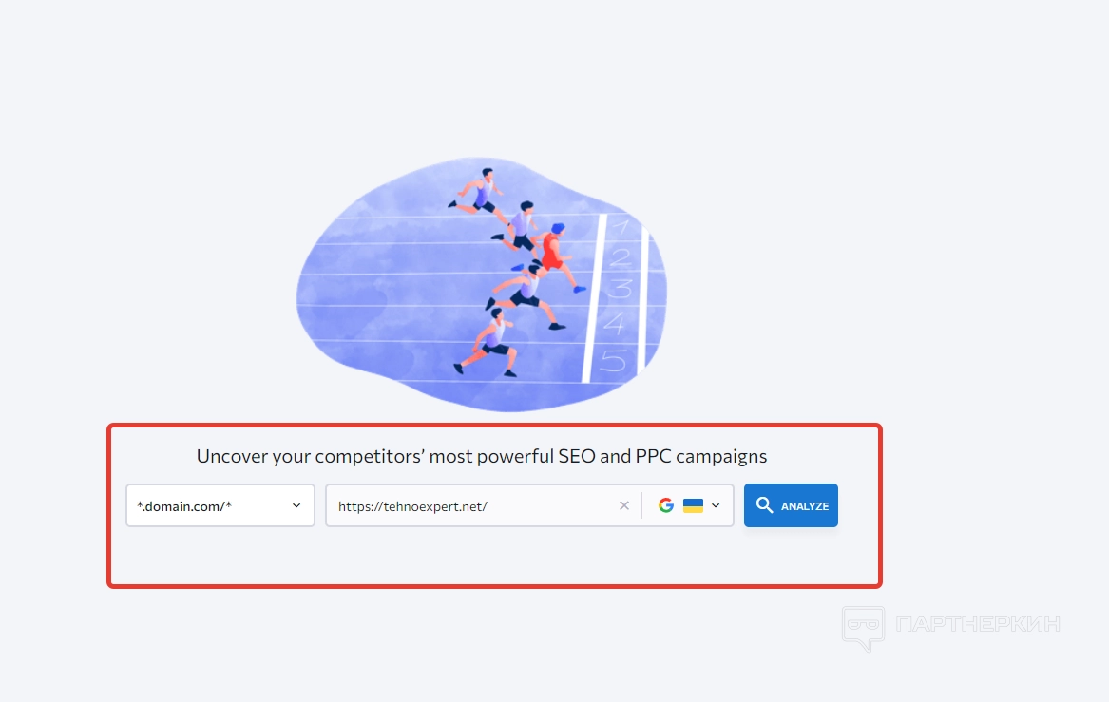Click the Ukraine flag icon
This screenshot has width=1109, height=702.
(x=693, y=505)
